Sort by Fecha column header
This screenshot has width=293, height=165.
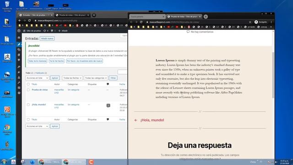(x=122, y=84)
